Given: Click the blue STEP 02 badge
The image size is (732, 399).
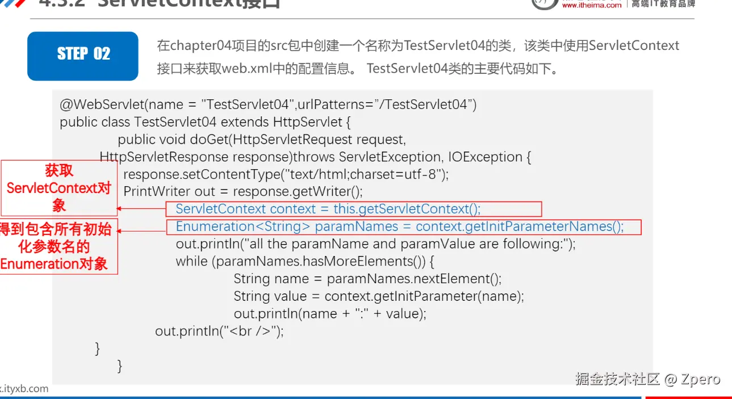Looking at the screenshot, I should tap(83, 56).
